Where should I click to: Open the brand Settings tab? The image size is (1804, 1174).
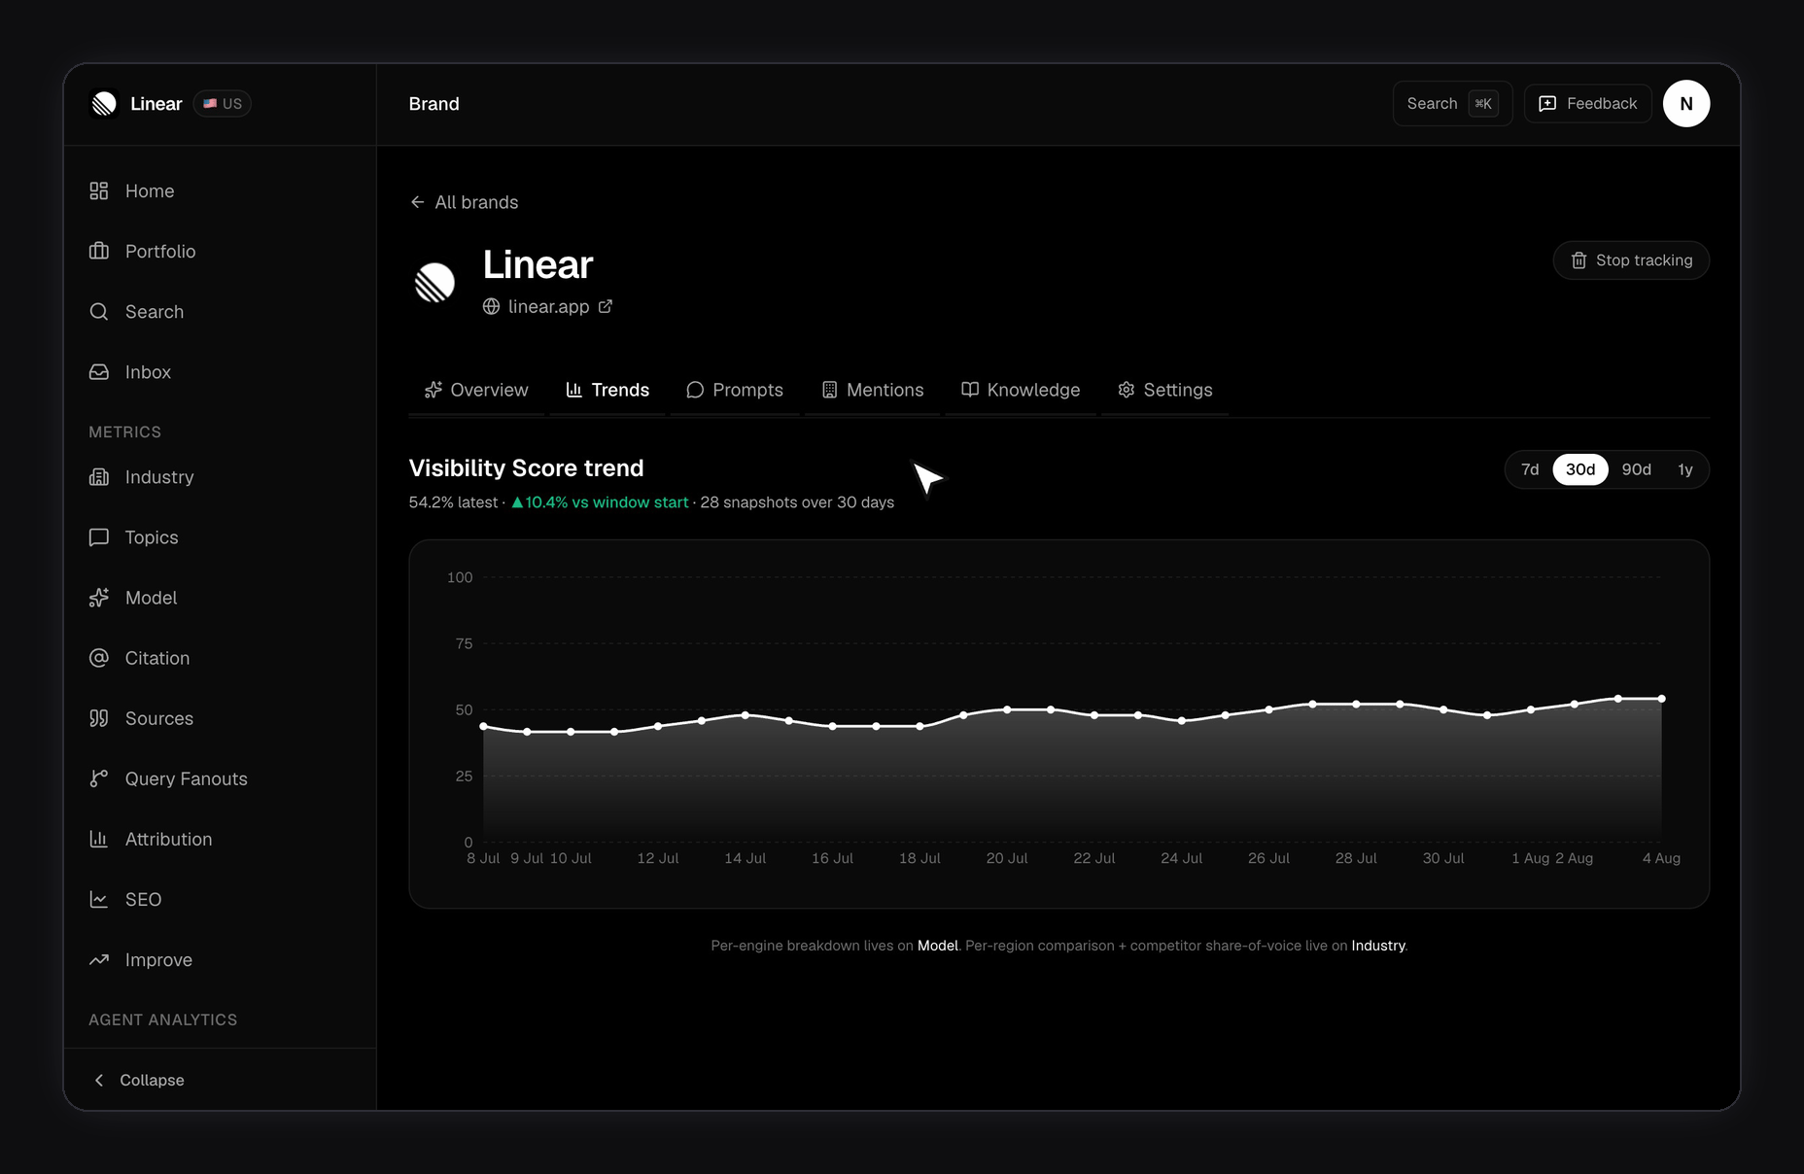(1164, 390)
